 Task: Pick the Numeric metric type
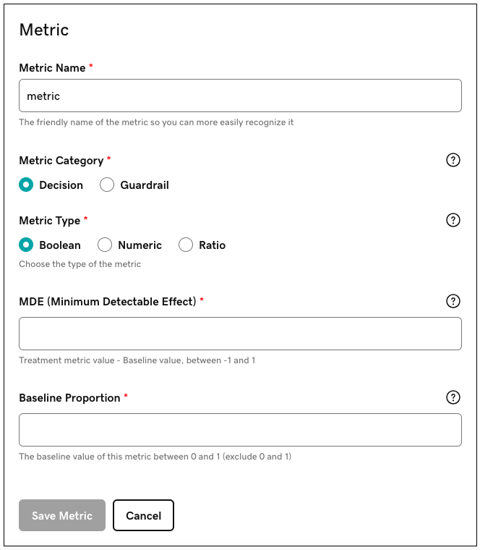(105, 245)
